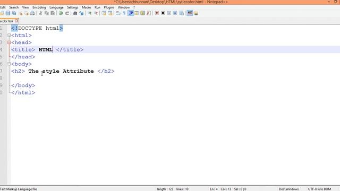Collapse the <html> fold marker on line 2

[9, 35]
